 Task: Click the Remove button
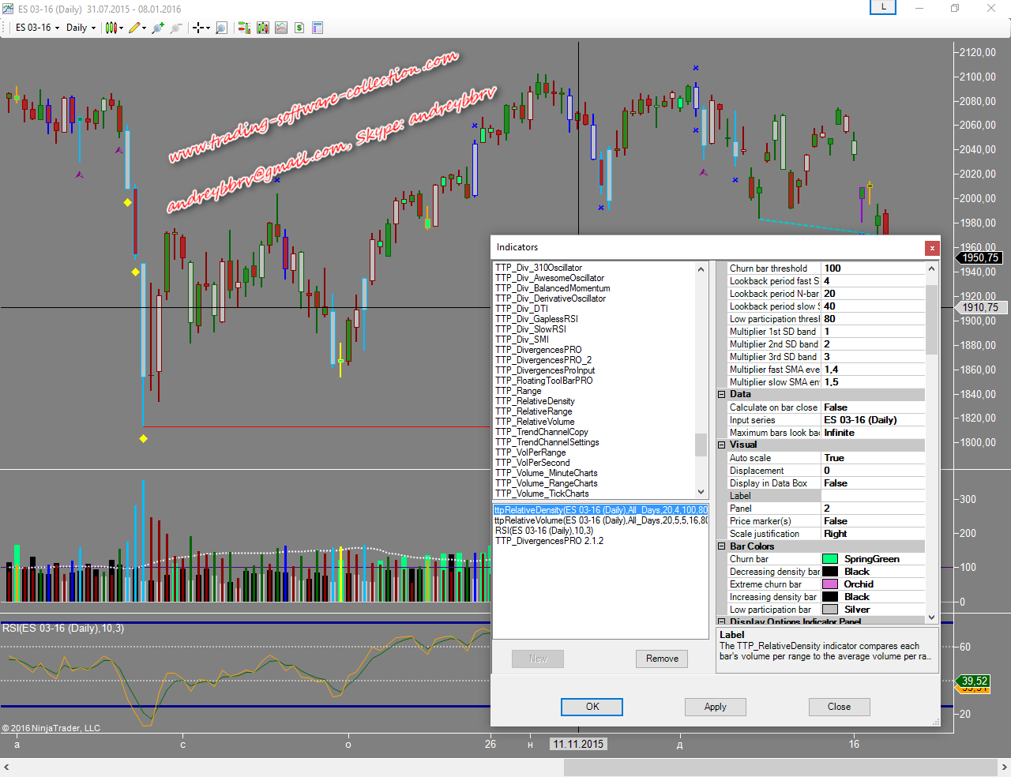click(662, 659)
